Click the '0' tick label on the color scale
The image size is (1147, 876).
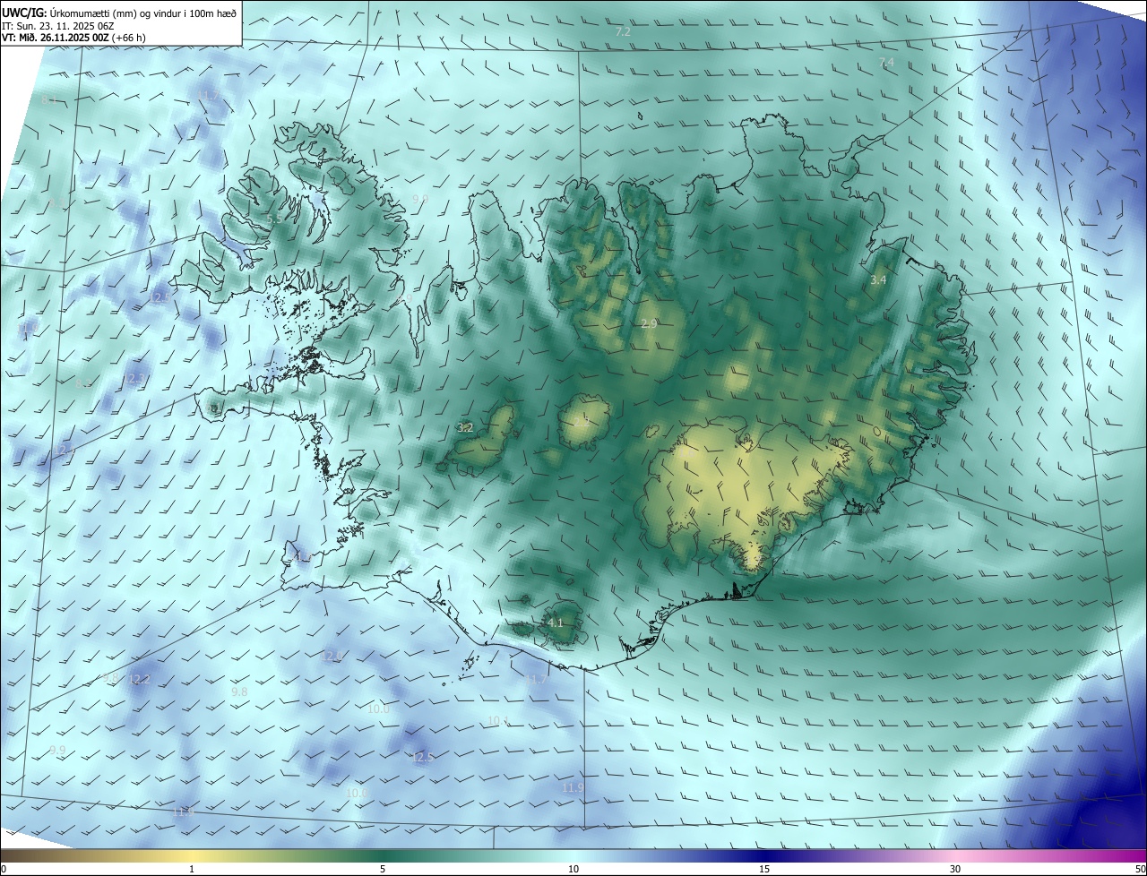coord(4,870)
